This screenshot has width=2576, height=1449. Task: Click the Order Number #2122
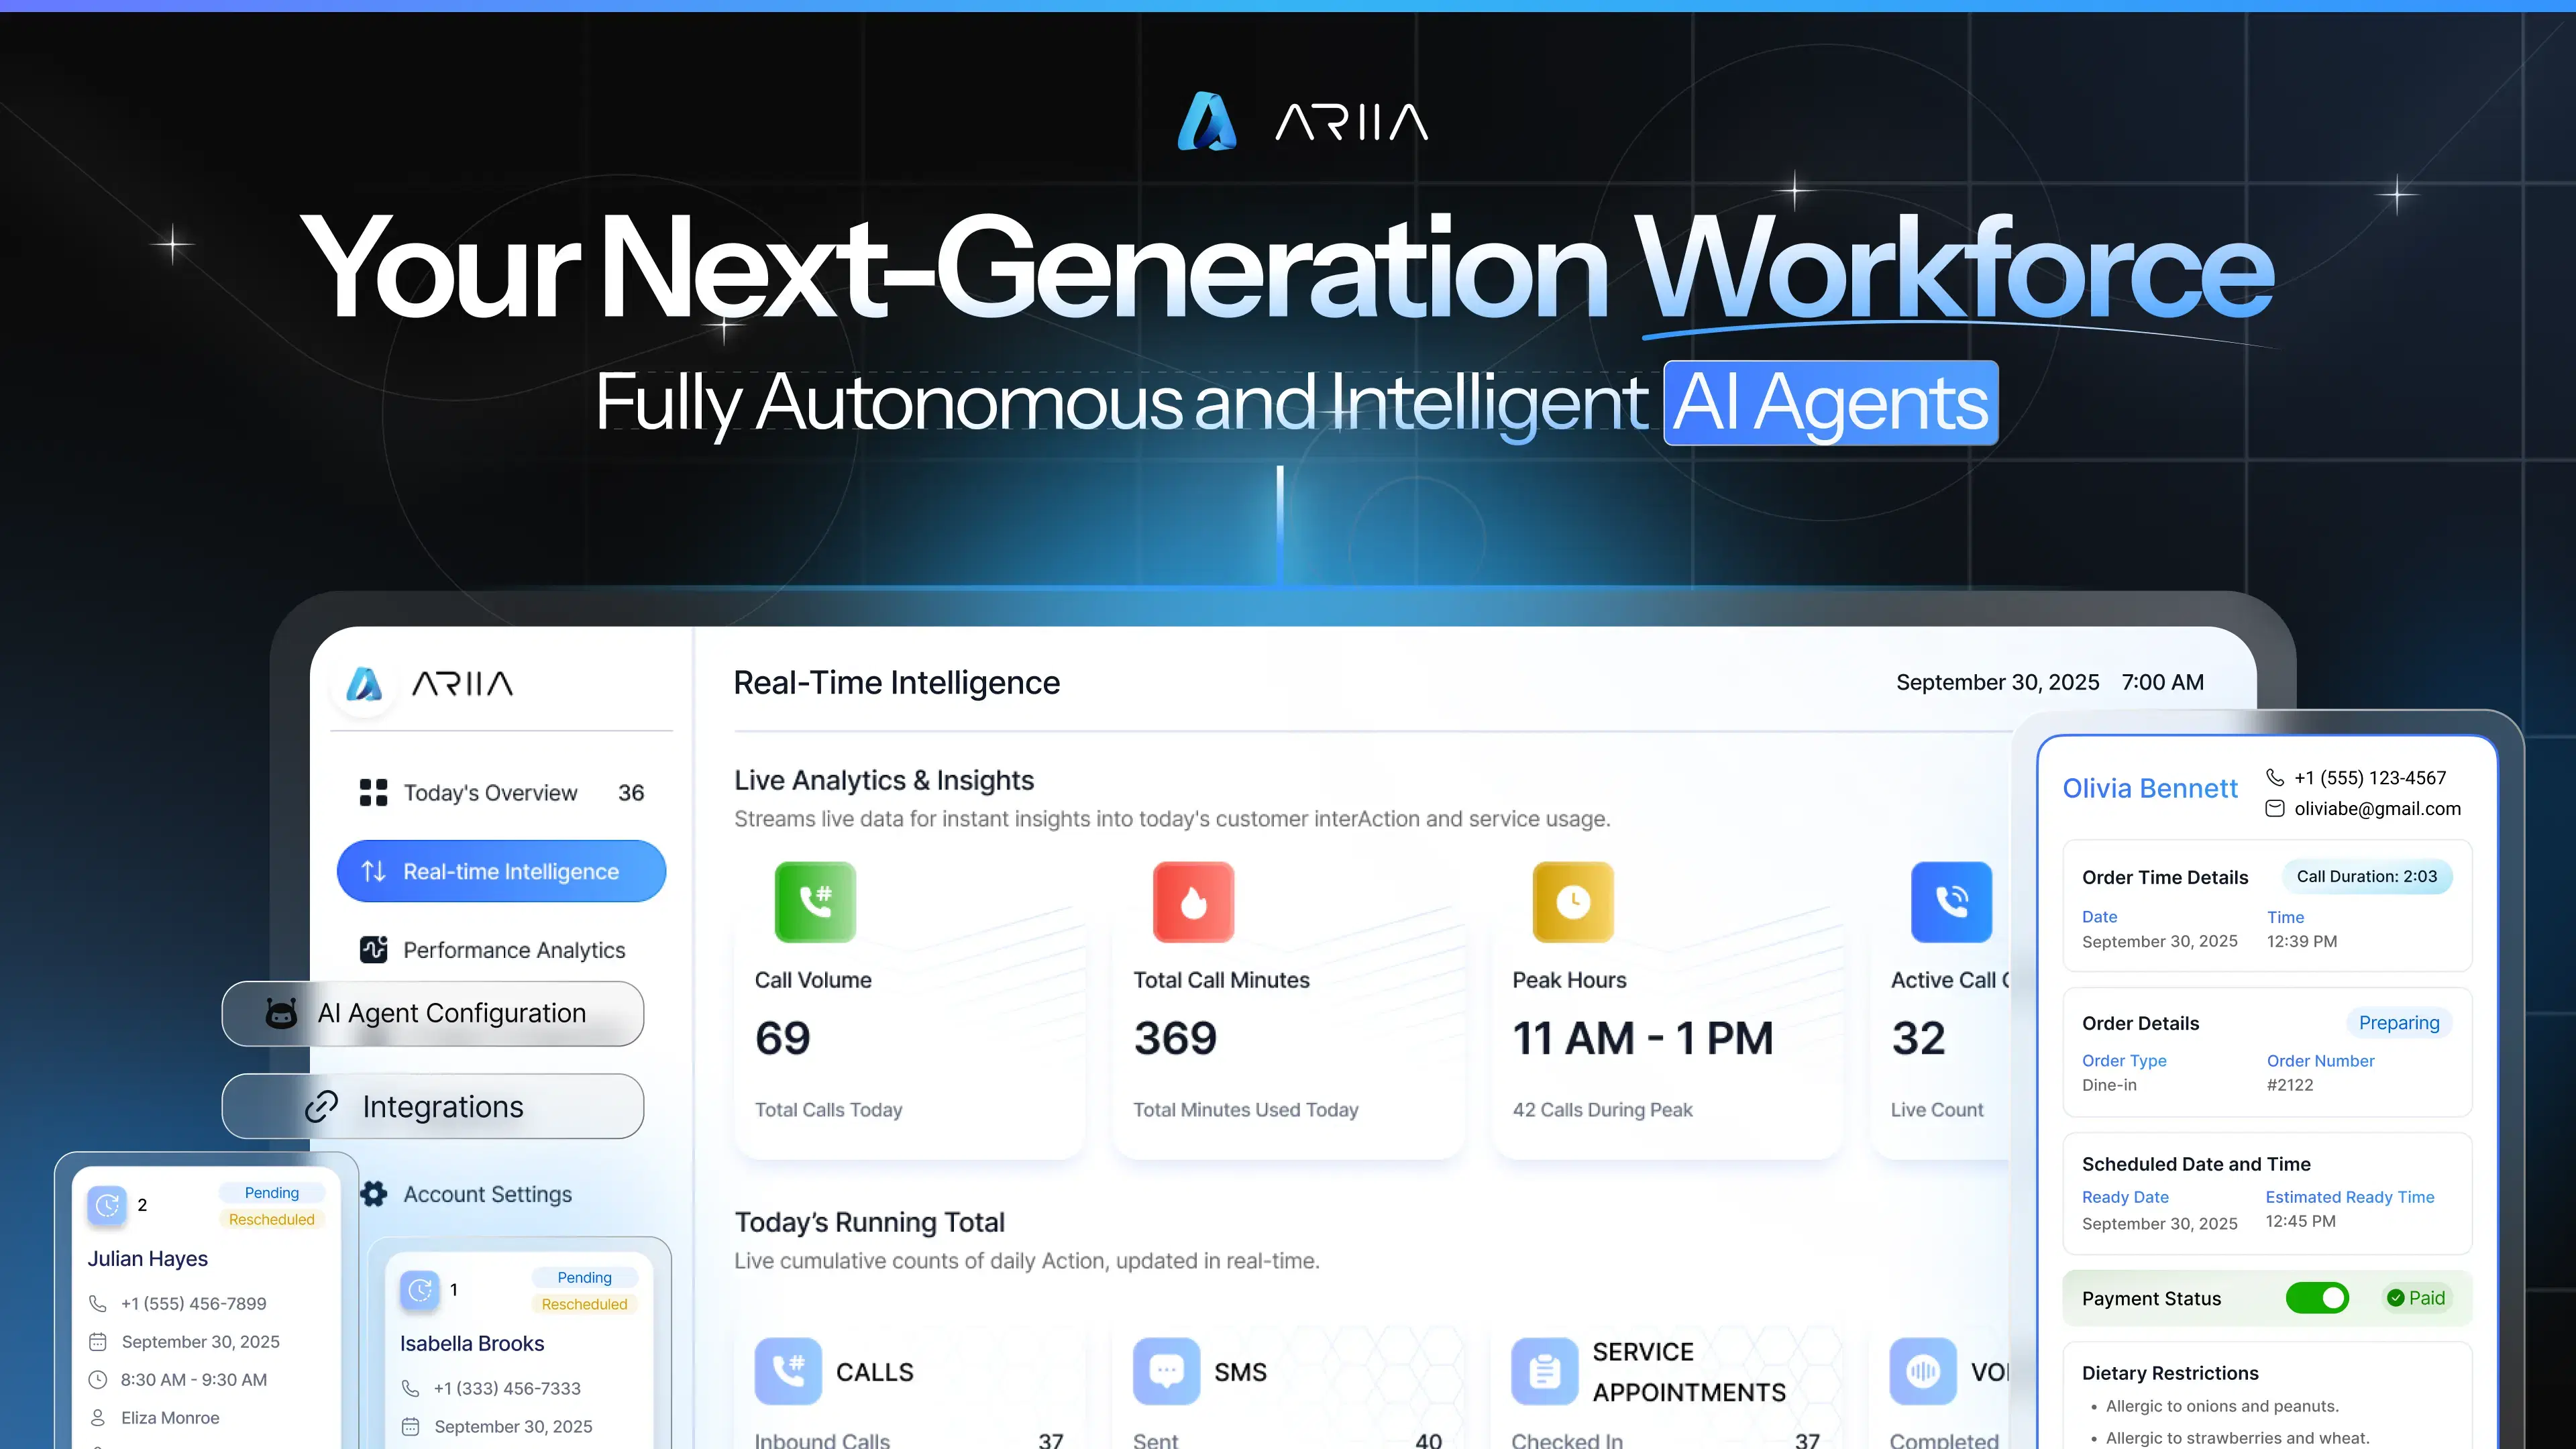pos(2290,1085)
